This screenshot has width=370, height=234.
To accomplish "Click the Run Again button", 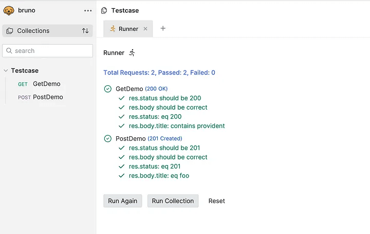I will pyautogui.click(x=123, y=201).
